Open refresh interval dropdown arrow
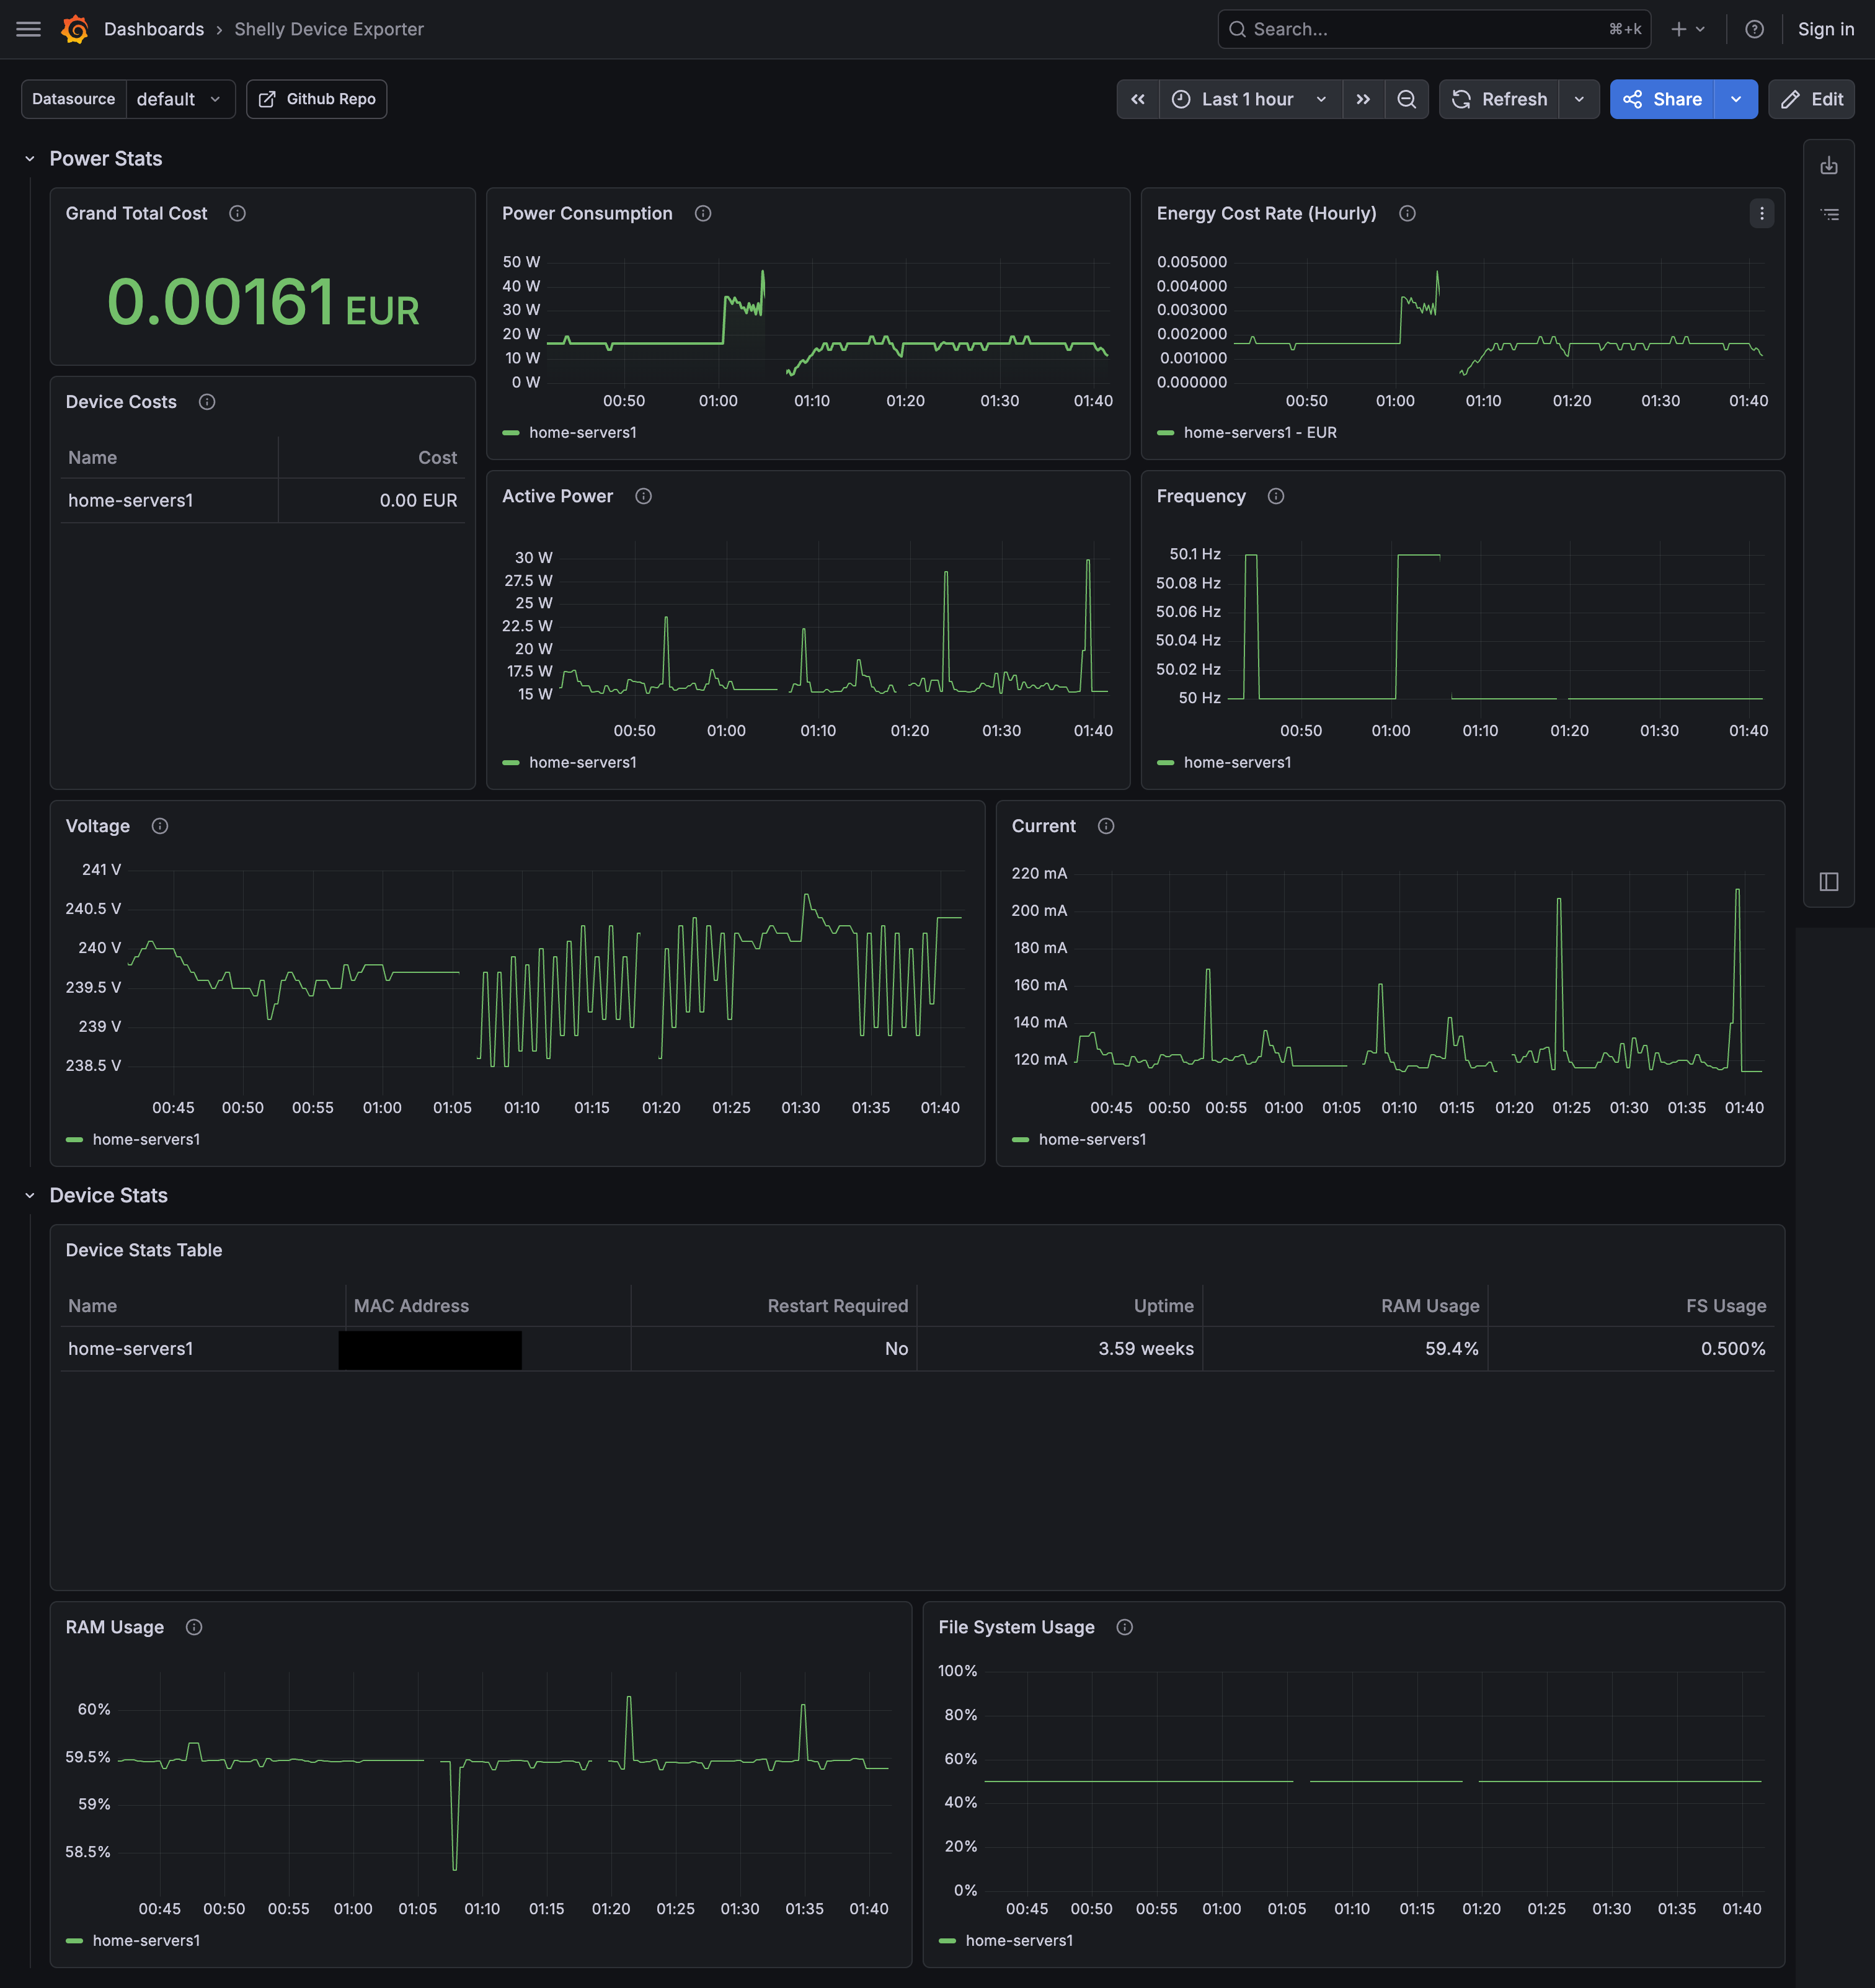Screen dimensions: 1875x1988 pyautogui.click(x=1579, y=99)
